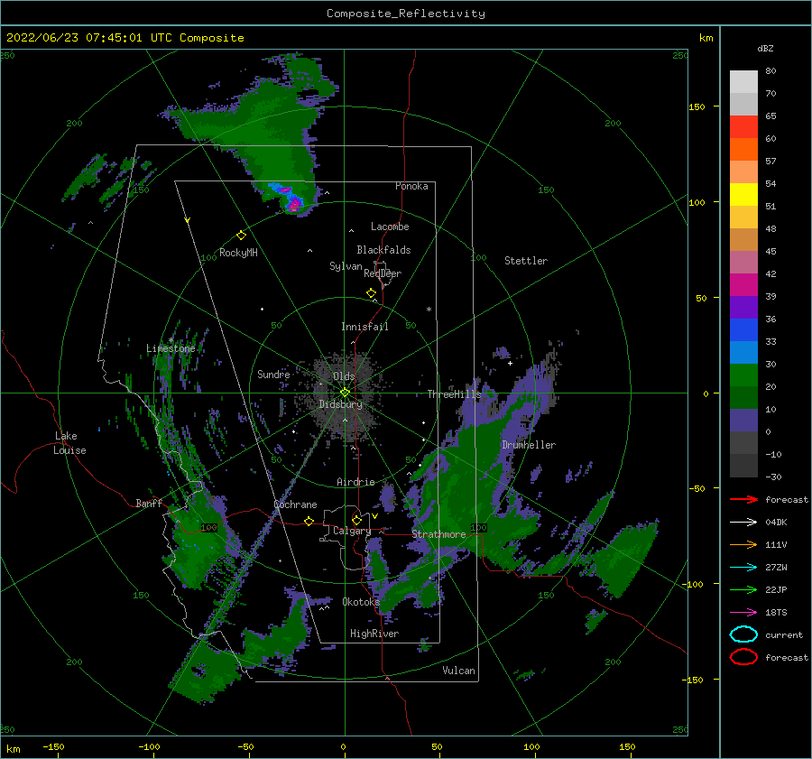812x759 pixels.
Task: Click the green 22JP arrow symbol
Action: pyautogui.click(x=743, y=589)
